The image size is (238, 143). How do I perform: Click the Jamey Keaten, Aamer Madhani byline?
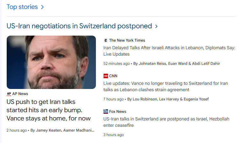[x=62, y=130]
